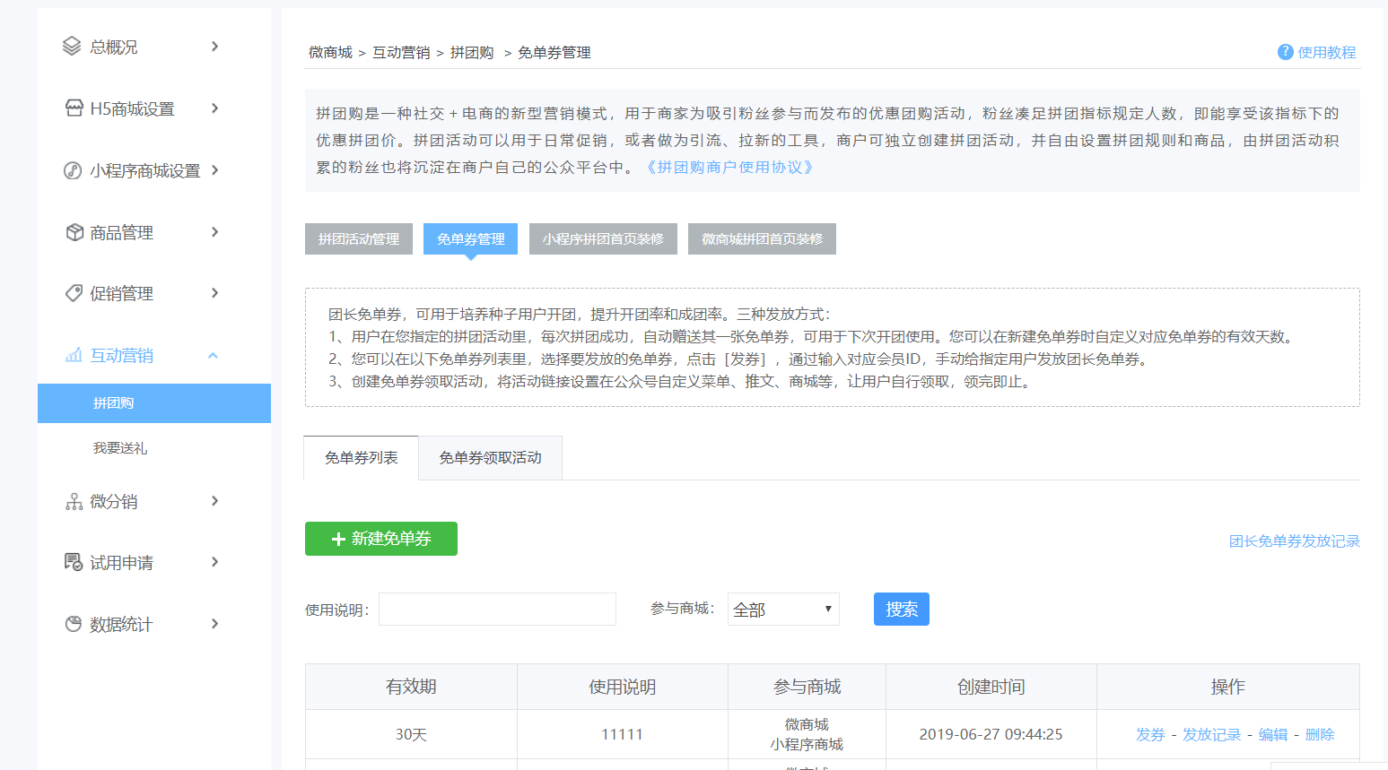The width and height of the screenshot is (1388, 770).
Task: Expand the 微分销 menu chevron
Action: (x=214, y=500)
